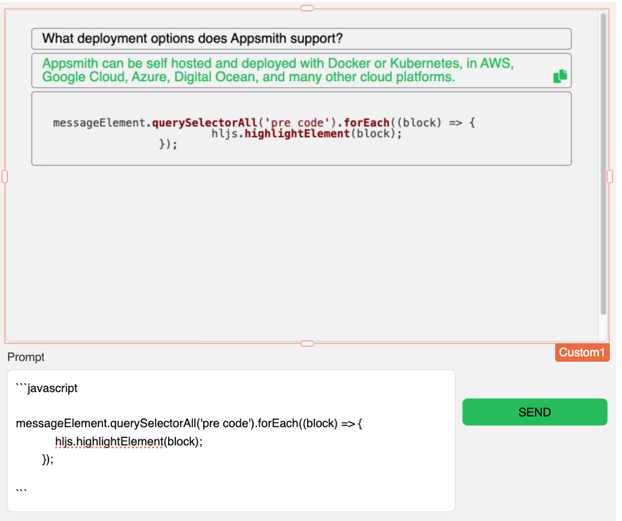Click the right-edge resize handle of the widget

[610, 177]
